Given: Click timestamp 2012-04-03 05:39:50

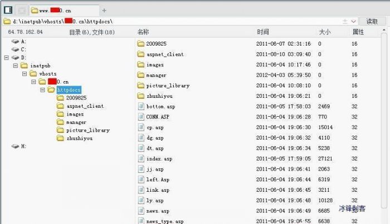Looking at the screenshot, I should tap(283, 75).
